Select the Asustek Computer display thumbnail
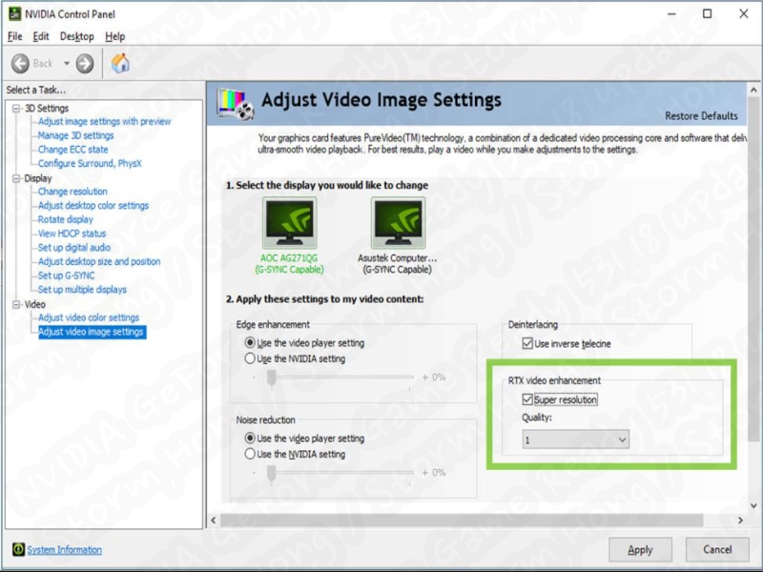The image size is (763, 572). coord(398,223)
